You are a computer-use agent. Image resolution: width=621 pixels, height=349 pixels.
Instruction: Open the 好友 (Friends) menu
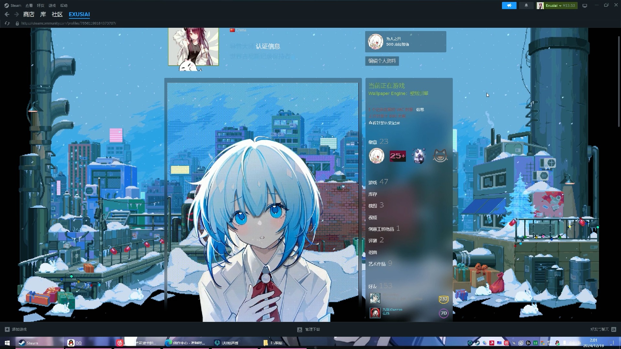click(41, 5)
